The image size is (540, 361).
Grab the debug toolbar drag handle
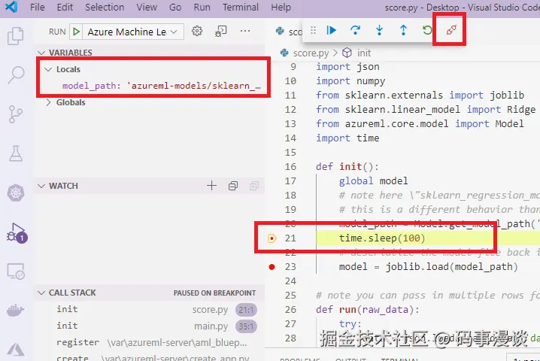(313, 30)
